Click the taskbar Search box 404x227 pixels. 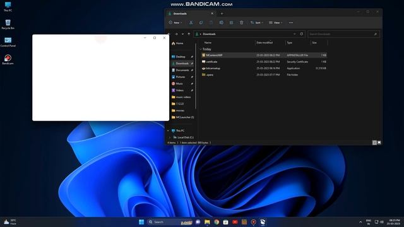point(170,222)
